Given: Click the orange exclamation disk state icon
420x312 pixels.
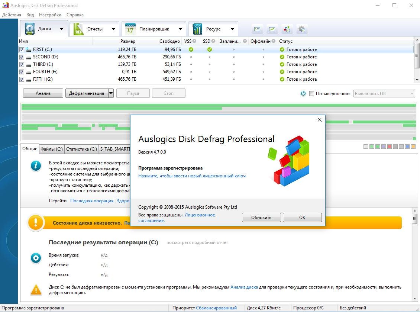Looking at the screenshot, I should pos(36,222).
